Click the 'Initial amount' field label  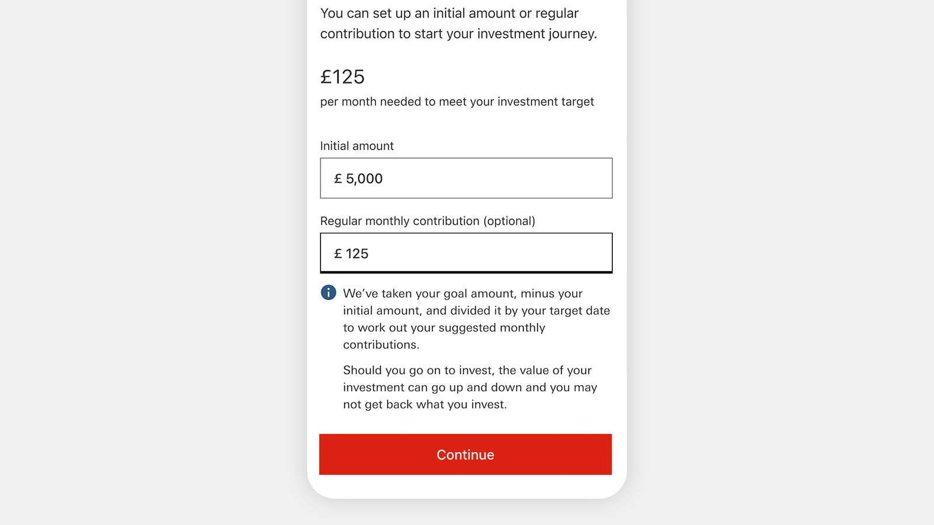coord(357,146)
